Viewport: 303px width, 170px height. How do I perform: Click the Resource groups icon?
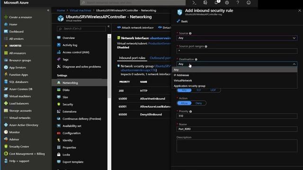[6, 60]
